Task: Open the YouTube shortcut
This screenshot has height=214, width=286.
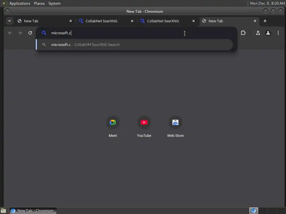Action: click(x=144, y=127)
